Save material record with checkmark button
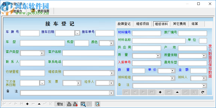Screen dimensions: 216x108 [x=186, y=92]
